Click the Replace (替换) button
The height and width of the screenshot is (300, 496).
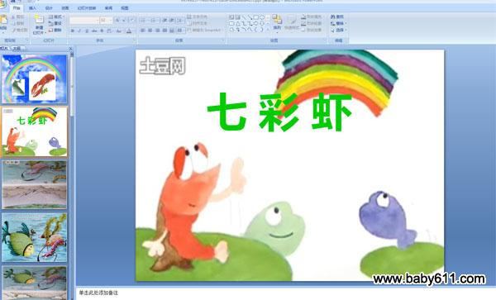click(338, 23)
